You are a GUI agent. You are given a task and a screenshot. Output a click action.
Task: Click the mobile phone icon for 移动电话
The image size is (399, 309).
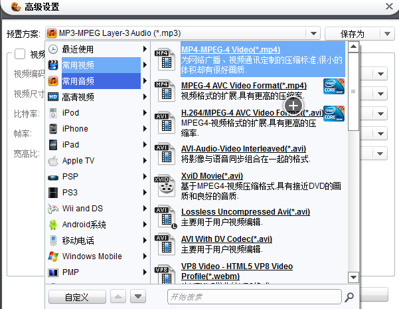[53, 241]
